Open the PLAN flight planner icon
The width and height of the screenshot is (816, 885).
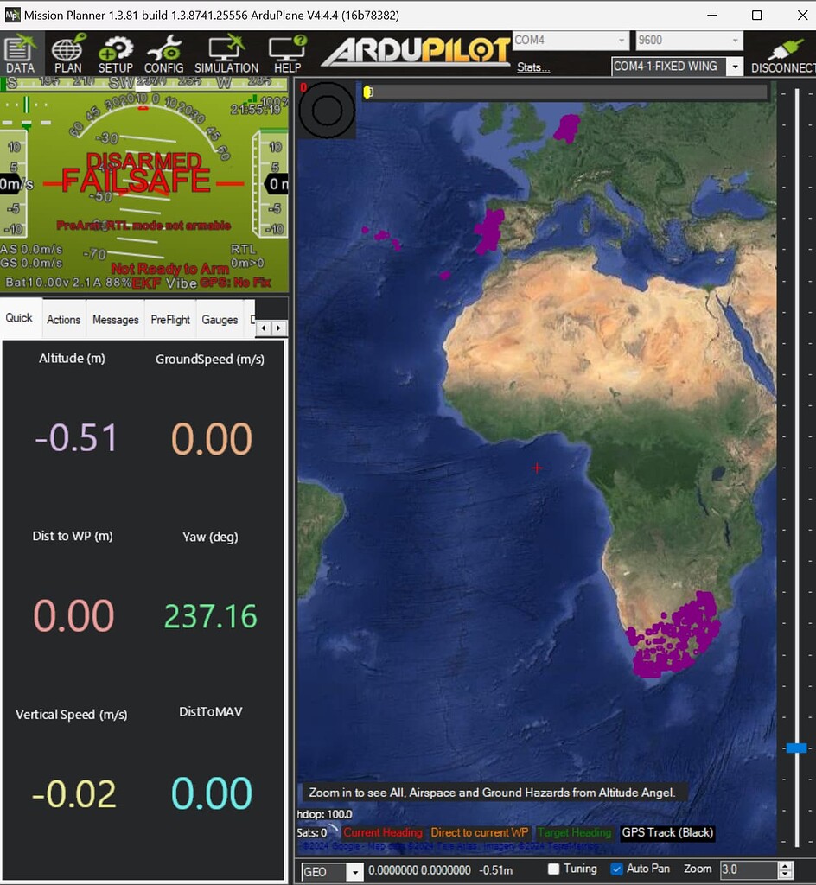(x=67, y=54)
